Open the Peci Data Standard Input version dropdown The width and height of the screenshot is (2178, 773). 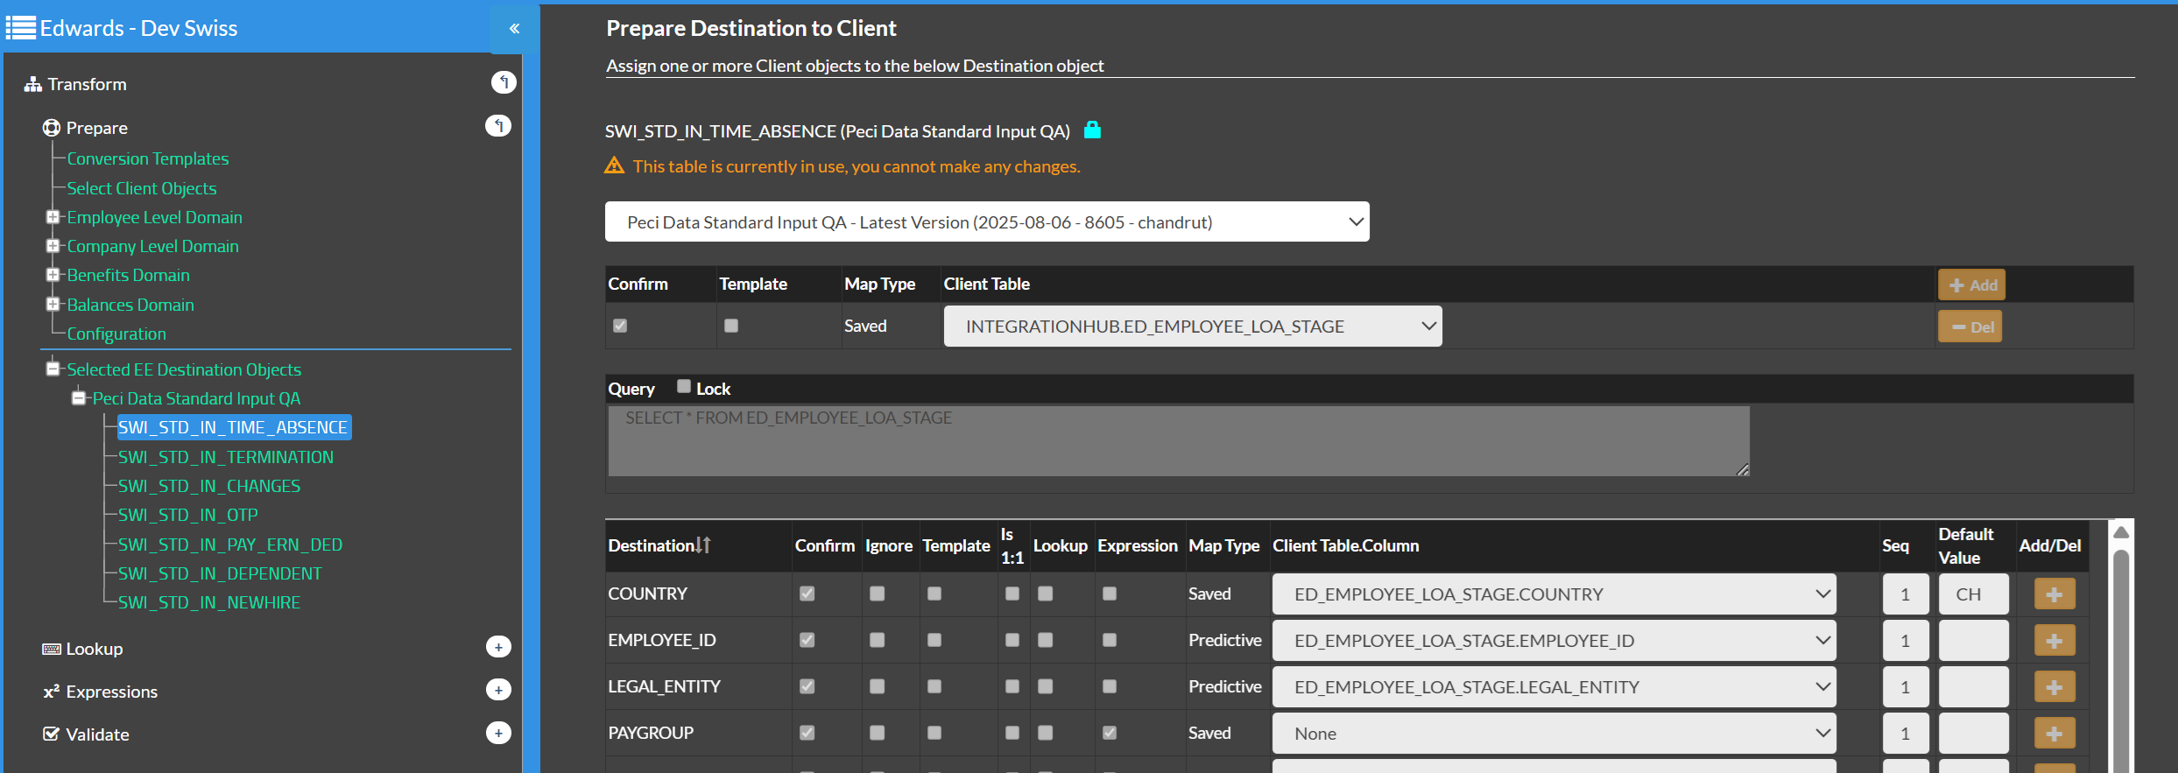986,222
